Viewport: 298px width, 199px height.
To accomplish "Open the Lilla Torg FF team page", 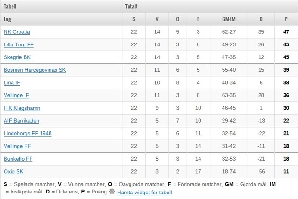I will (19, 44).
